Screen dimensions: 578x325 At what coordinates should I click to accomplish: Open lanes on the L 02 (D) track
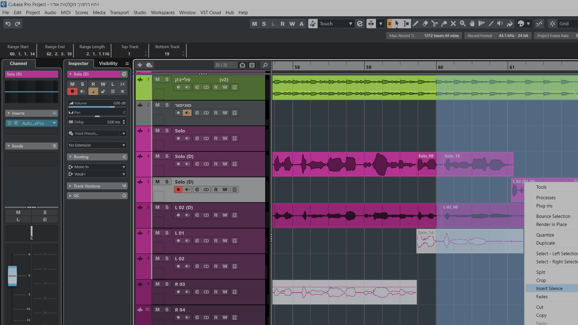pyautogui.click(x=235, y=215)
